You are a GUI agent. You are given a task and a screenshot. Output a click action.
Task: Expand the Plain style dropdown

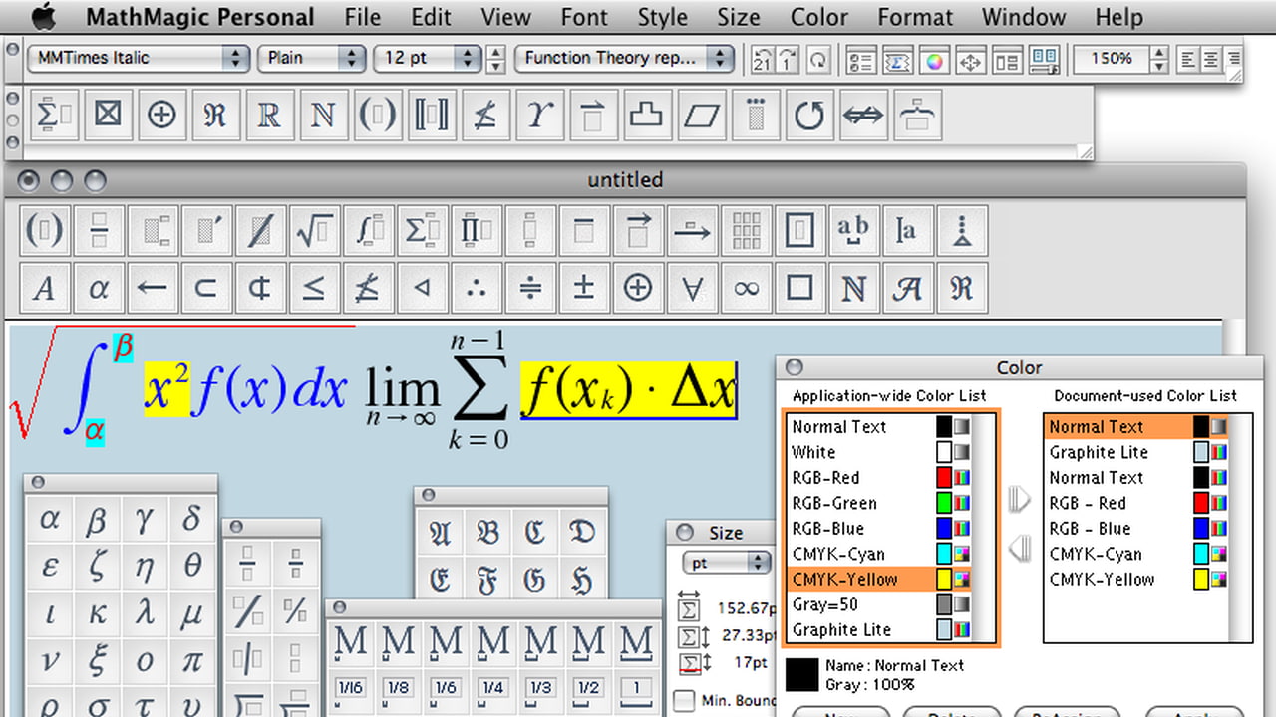point(311,58)
